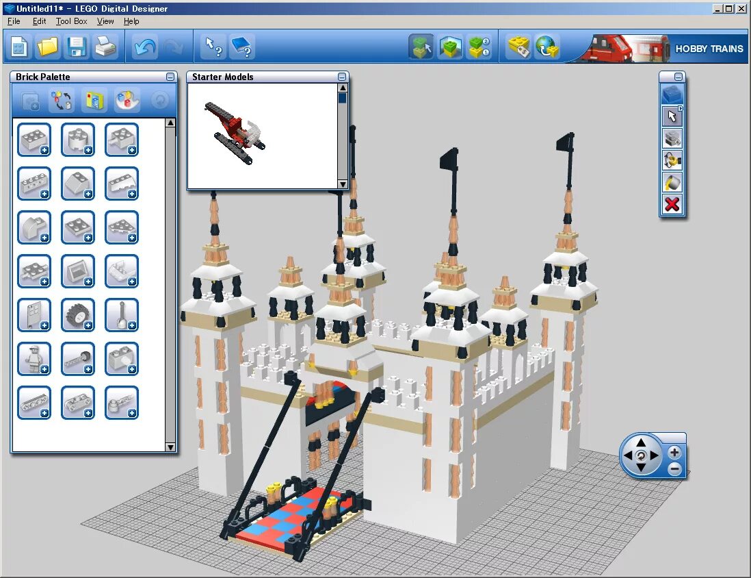The height and width of the screenshot is (578, 751).
Task: Switch to Build mode
Action: coord(421,47)
